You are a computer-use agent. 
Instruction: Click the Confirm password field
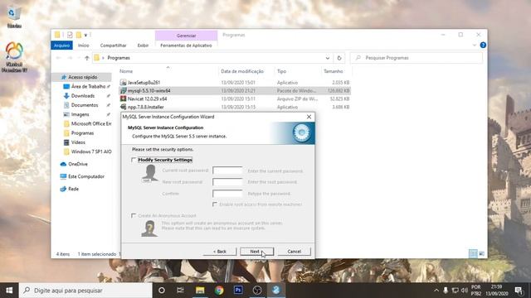point(227,193)
